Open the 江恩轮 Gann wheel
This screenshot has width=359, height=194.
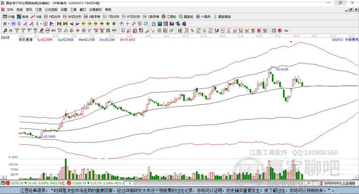169,17
